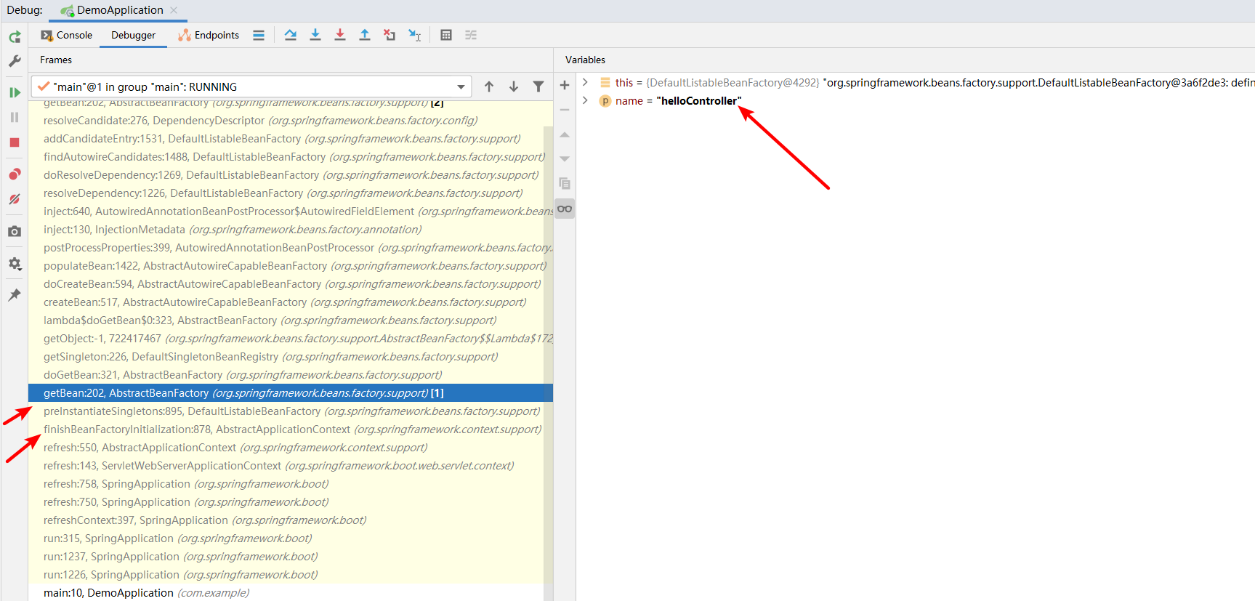Toggle the frames filter funnel icon
Image resolution: width=1255 pixels, height=601 pixels.
coord(538,86)
